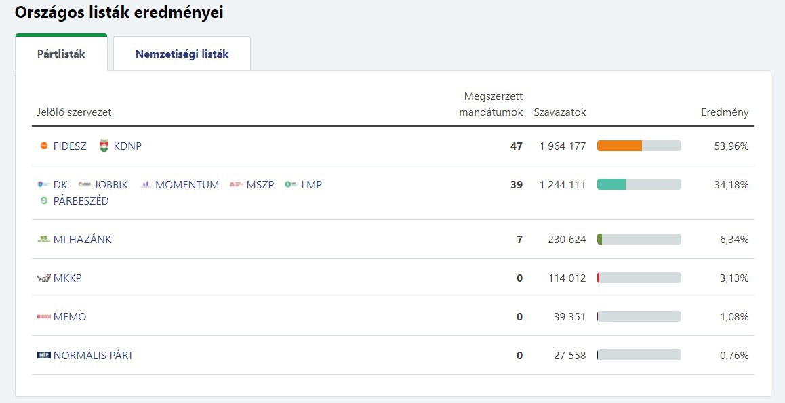Click the 1,08% result value

pos(734,316)
